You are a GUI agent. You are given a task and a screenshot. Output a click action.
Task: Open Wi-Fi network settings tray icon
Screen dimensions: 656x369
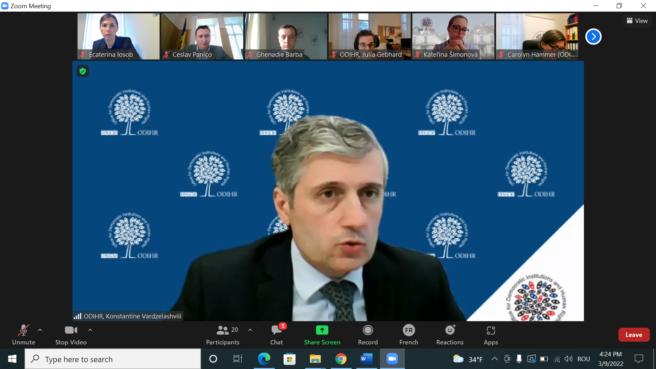557,359
